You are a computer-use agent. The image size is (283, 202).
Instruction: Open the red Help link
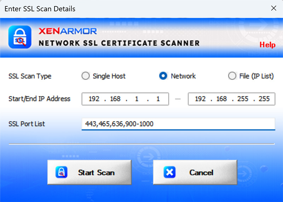[x=267, y=45]
